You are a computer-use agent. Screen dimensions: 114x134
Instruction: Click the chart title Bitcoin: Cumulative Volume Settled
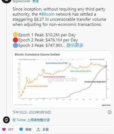tap(37, 54)
